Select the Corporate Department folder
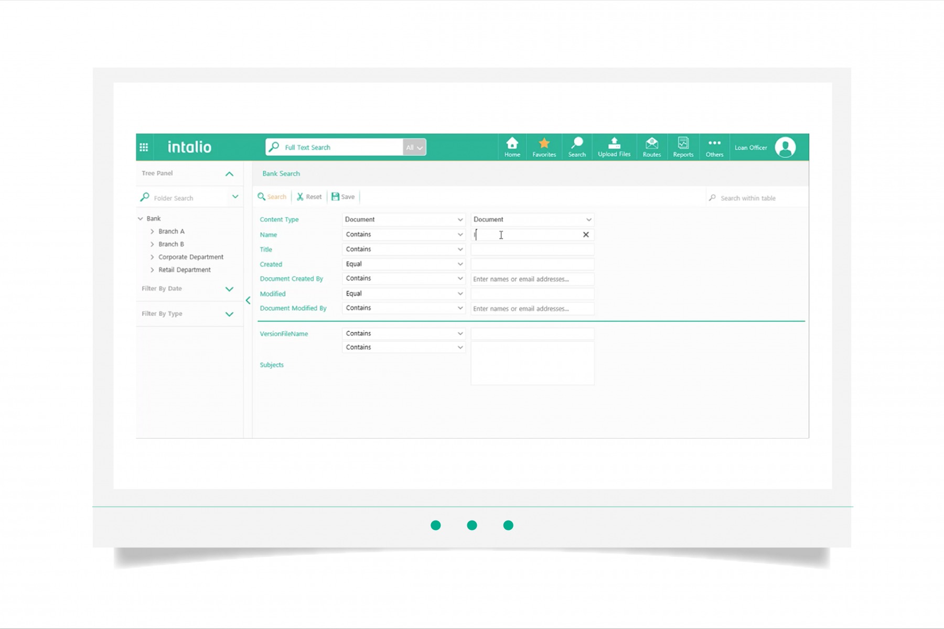The width and height of the screenshot is (944, 629). point(191,257)
